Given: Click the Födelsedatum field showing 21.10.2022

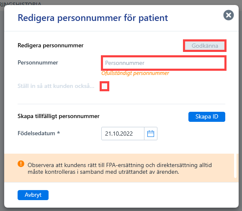Looking at the screenshot, I should coord(123,134).
